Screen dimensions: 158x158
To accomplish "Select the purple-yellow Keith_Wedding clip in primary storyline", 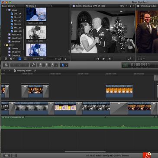I will point(65,108).
